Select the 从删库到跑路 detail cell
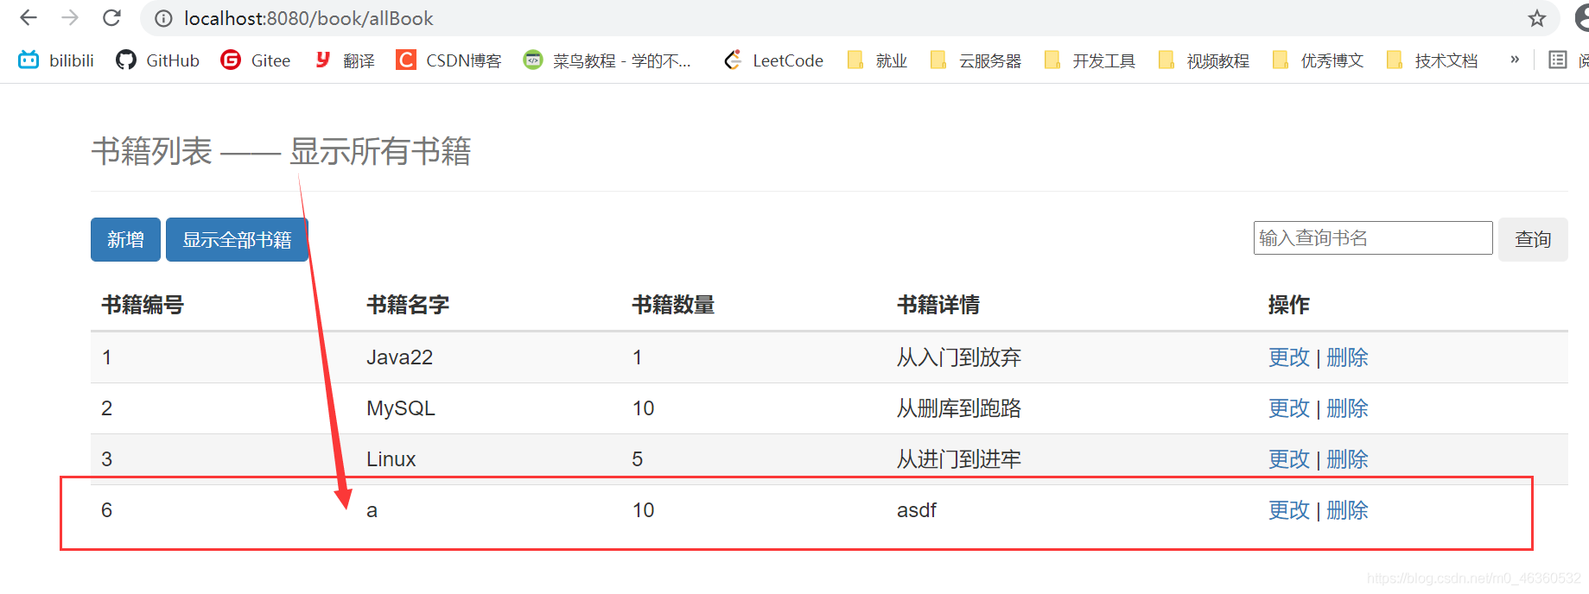Image resolution: width=1589 pixels, height=594 pixels. tap(959, 408)
